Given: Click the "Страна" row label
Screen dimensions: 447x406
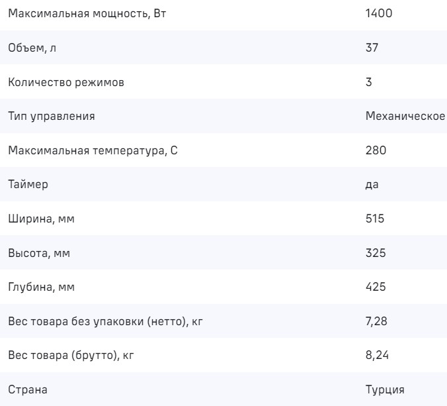Looking at the screenshot, I should click(x=28, y=390).
